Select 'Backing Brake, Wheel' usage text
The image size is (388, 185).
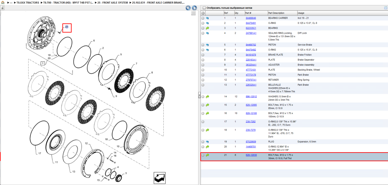point(309,70)
